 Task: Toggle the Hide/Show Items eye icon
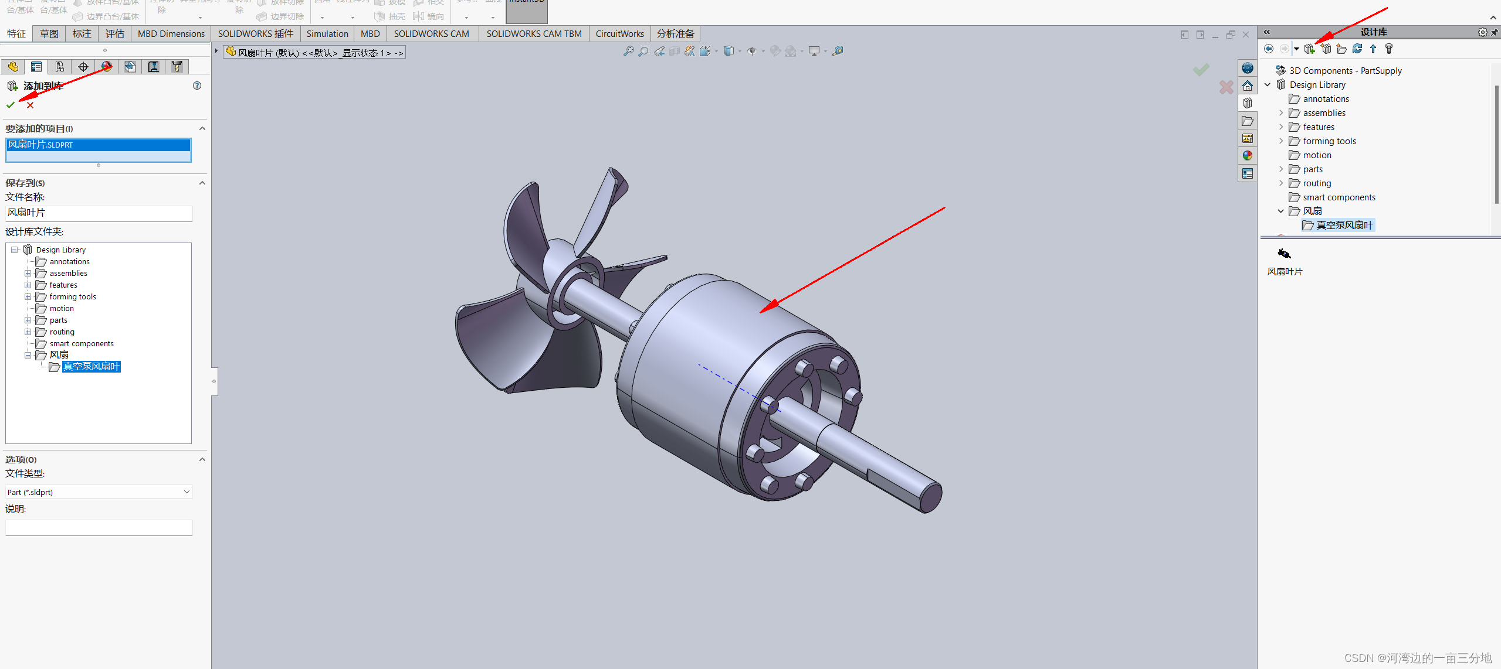pyautogui.click(x=752, y=52)
